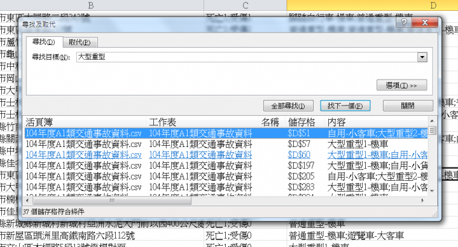This screenshot has height=247, width=458.
Task: Click the 儲存格 column header
Action: pos(305,122)
